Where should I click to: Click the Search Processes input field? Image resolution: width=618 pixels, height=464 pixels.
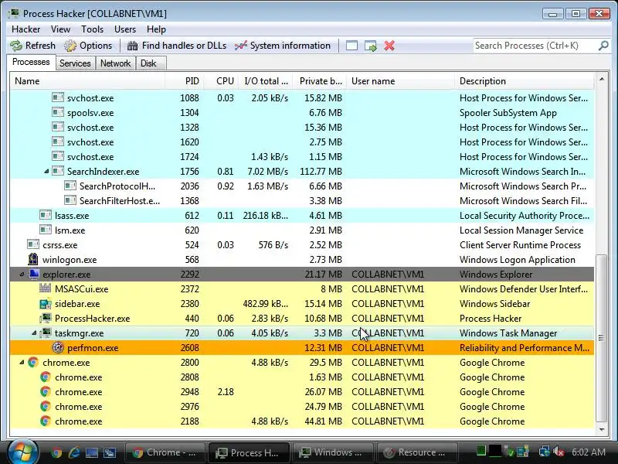pyautogui.click(x=535, y=46)
